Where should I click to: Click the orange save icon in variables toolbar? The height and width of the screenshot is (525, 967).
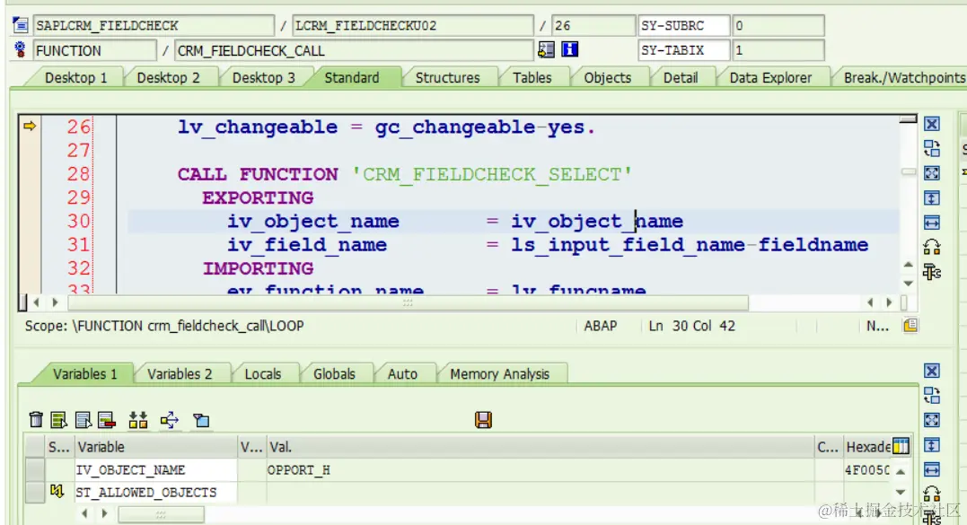pyautogui.click(x=483, y=420)
